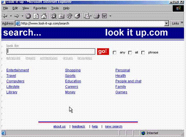The image size is (186, 137).
Task: Open the People and chat link
Action: pyautogui.click(x=128, y=81)
